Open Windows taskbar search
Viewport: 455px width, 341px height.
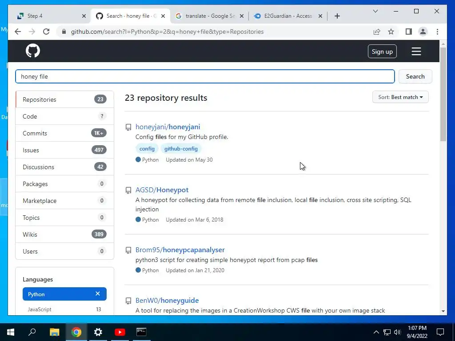pos(32,332)
